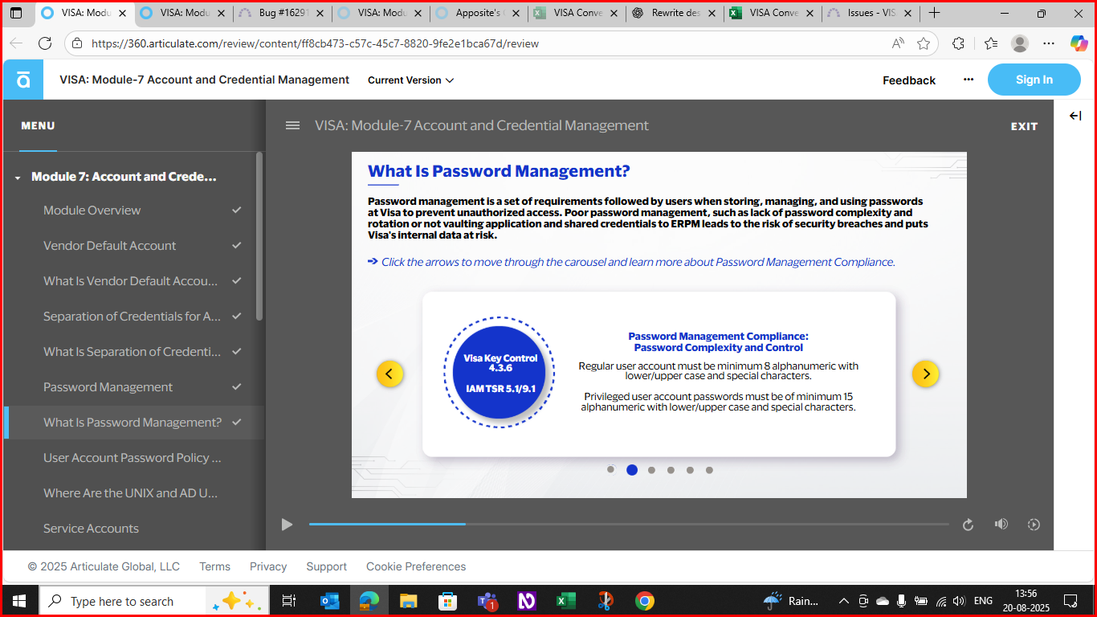This screenshot has width=1097, height=617.
Task: Open browser extensions icon
Action: (958, 43)
